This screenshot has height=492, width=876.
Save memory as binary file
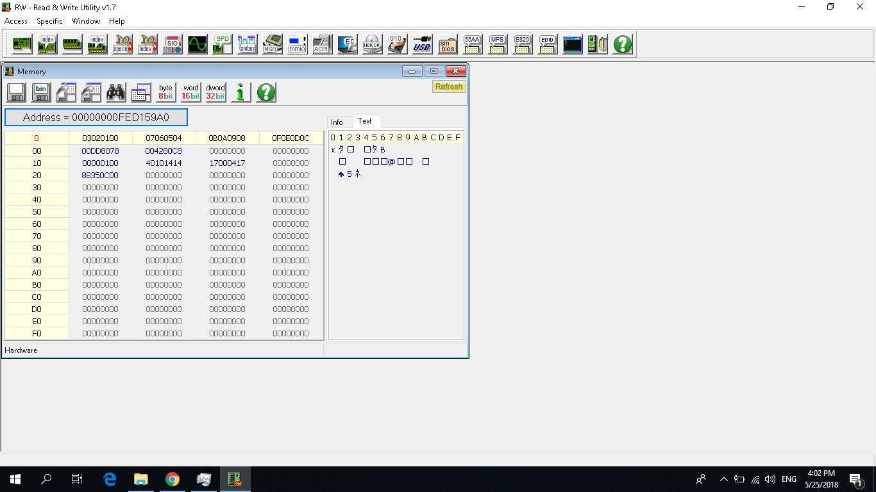pyautogui.click(x=41, y=92)
